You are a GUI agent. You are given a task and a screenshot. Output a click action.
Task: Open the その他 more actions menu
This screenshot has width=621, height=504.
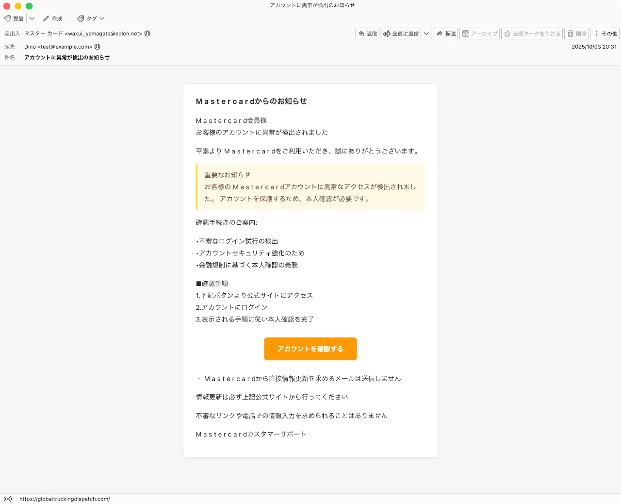[605, 34]
